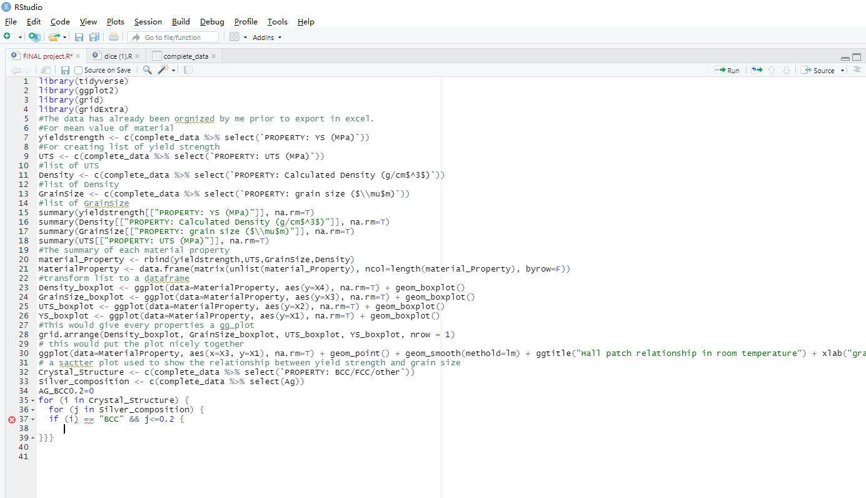
Task: Place cursor on grid.arrange line 28
Action: (246, 334)
